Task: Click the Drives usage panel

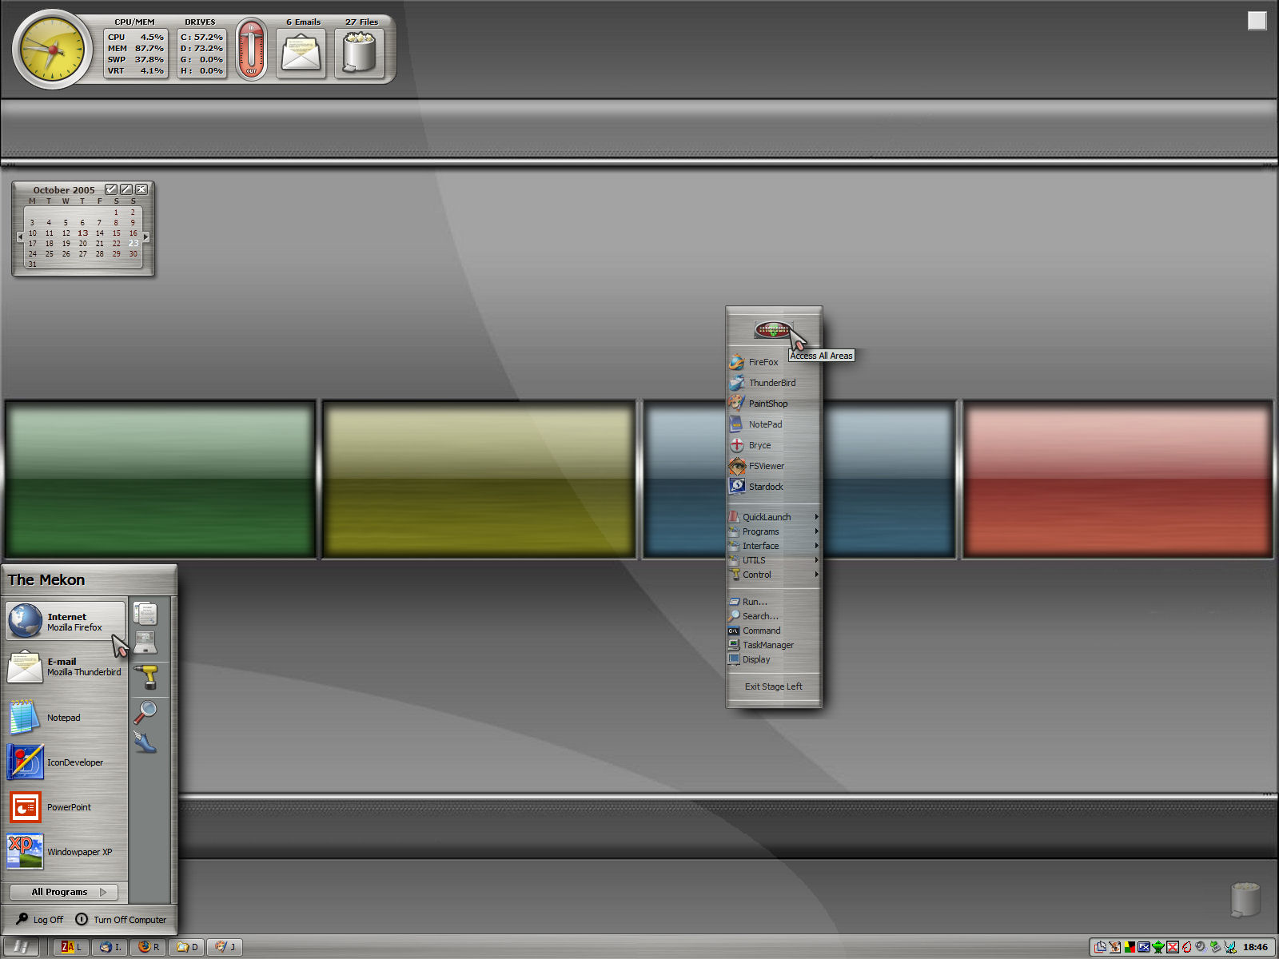Action: click(201, 54)
